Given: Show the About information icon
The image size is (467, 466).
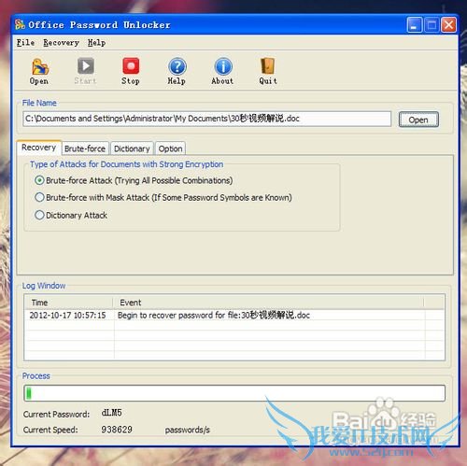Looking at the screenshot, I should (223, 71).
